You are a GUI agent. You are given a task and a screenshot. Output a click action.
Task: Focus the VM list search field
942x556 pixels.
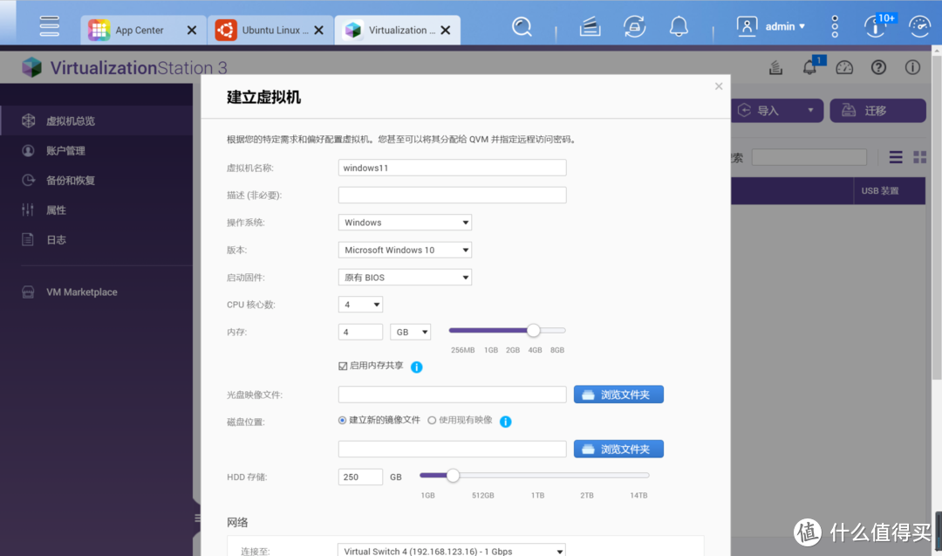[809, 157]
